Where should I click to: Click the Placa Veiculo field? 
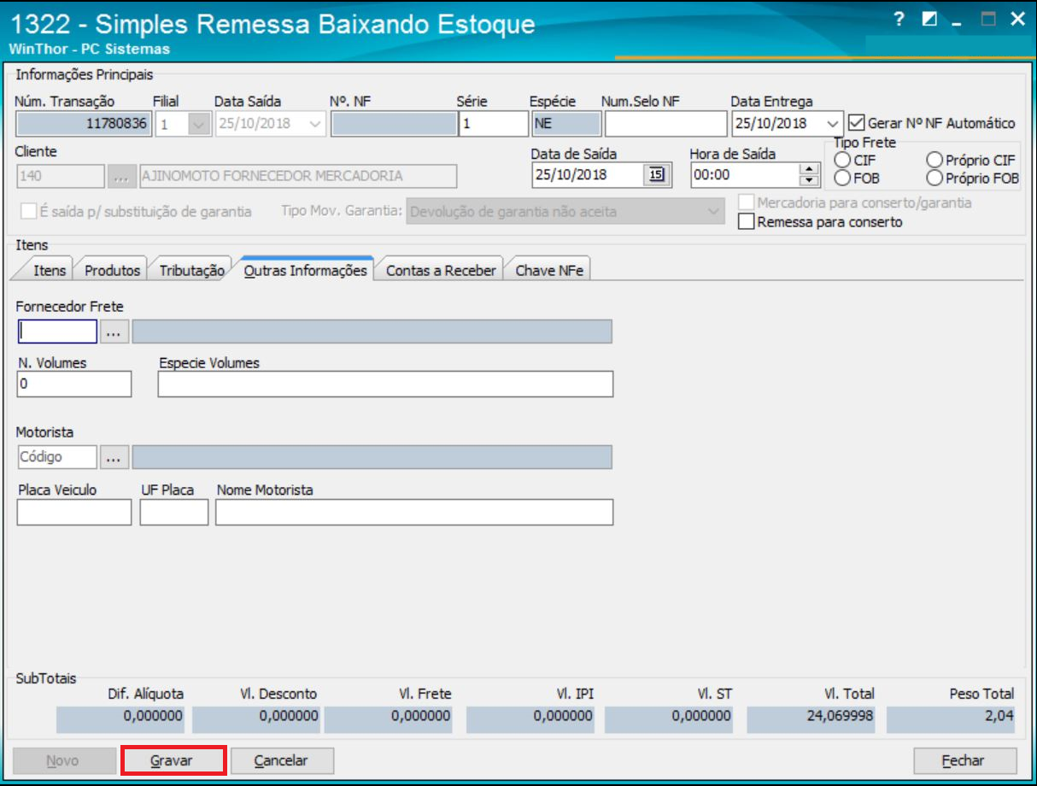click(74, 512)
